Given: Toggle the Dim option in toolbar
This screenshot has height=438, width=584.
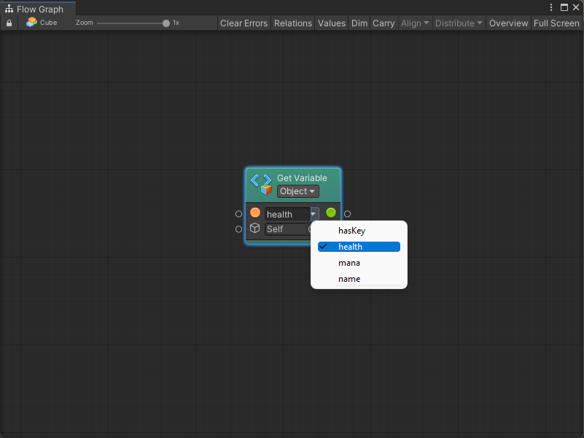Looking at the screenshot, I should pyautogui.click(x=359, y=23).
